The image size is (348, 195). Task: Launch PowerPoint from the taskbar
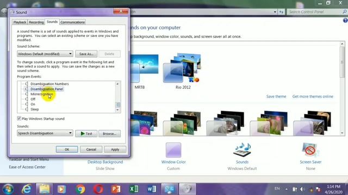coord(116,189)
